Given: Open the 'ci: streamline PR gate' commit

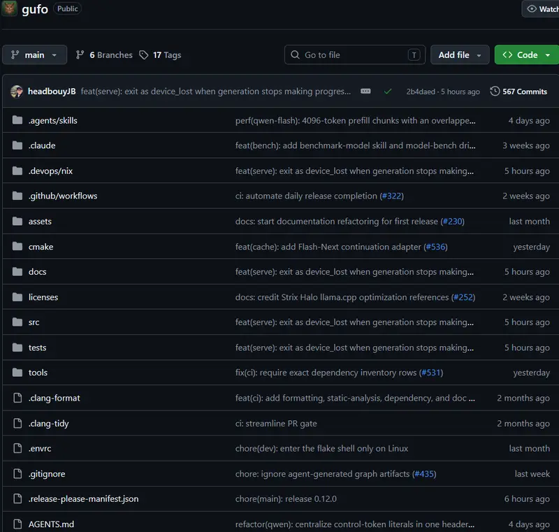Looking at the screenshot, I should pos(276,423).
